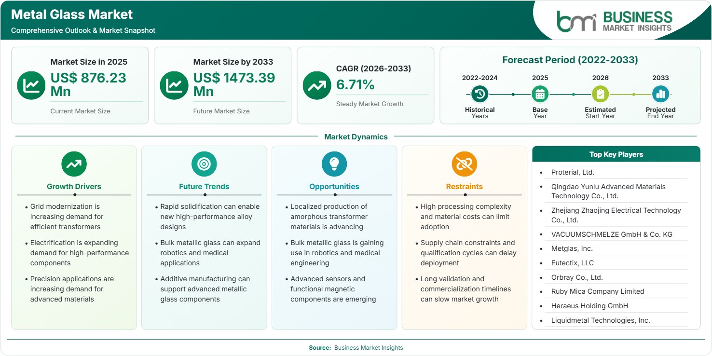Click the 2022-2024 timeline label

[479, 78]
